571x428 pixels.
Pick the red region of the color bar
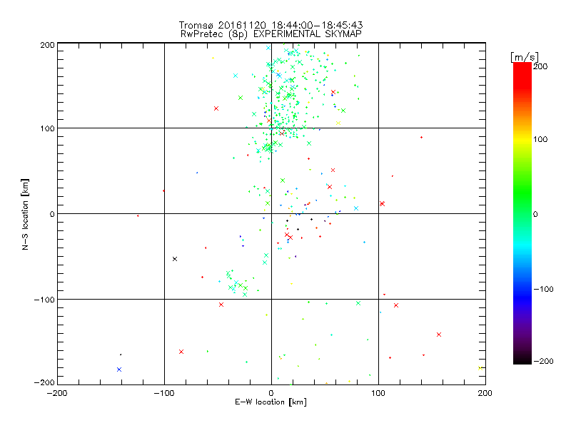[522, 78]
